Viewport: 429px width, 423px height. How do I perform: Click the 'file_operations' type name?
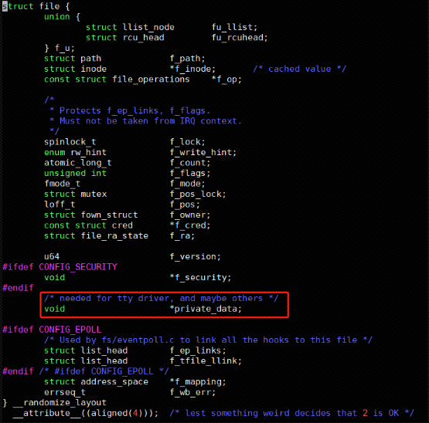[151, 80]
